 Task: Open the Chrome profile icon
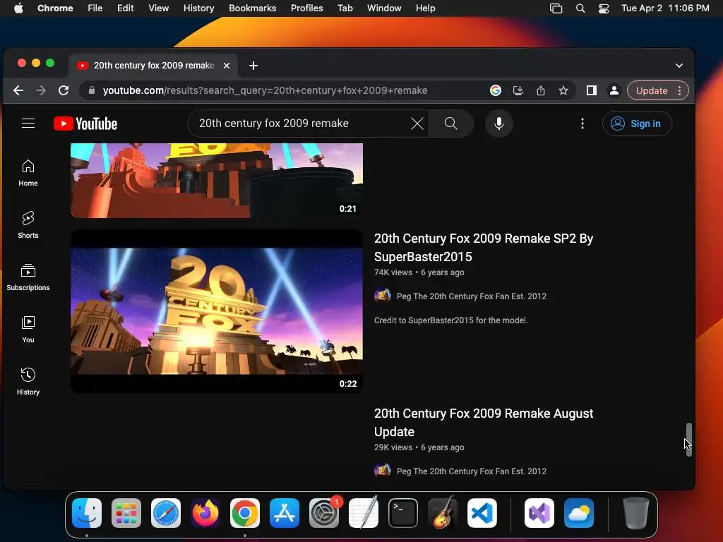pos(614,90)
